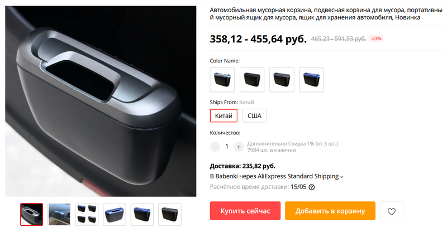Show the first gallery thumbnail of gray bin
Viewport: 447px width, 228px height.
pyautogui.click(x=32, y=215)
